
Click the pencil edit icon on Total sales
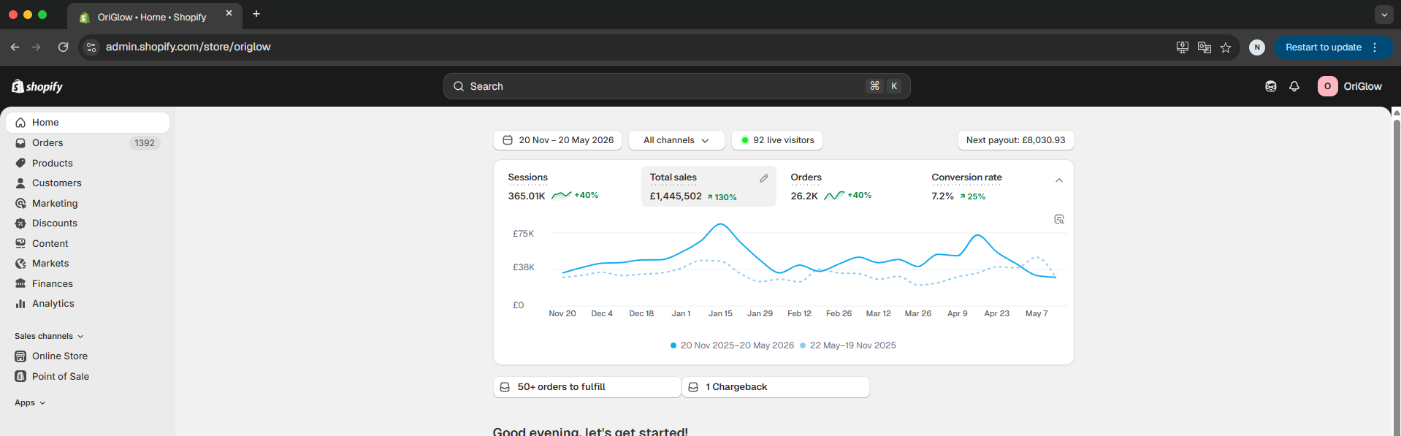coord(764,178)
